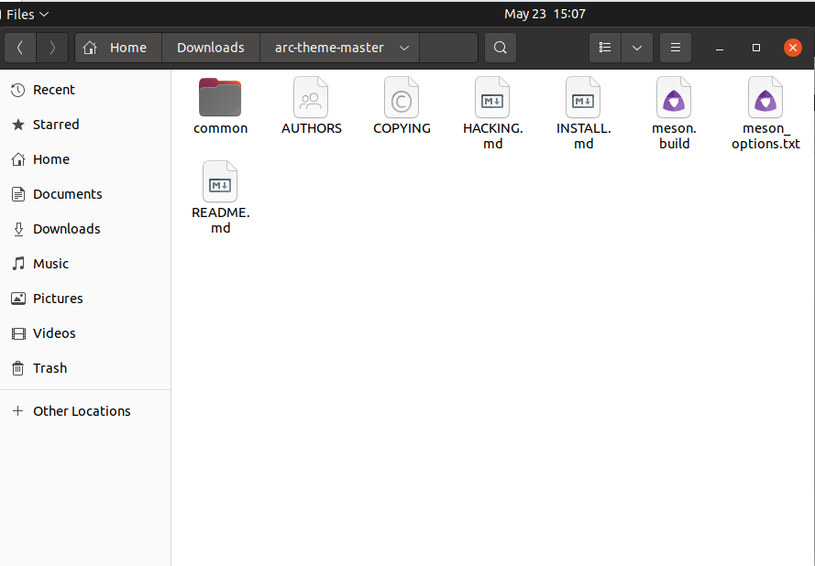Open the view options dropdown arrow
The width and height of the screenshot is (815, 566).
pos(637,48)
